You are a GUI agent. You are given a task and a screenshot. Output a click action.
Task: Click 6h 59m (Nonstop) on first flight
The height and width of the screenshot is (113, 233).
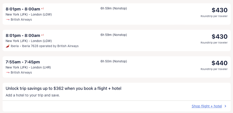click(x=114, y=8)
